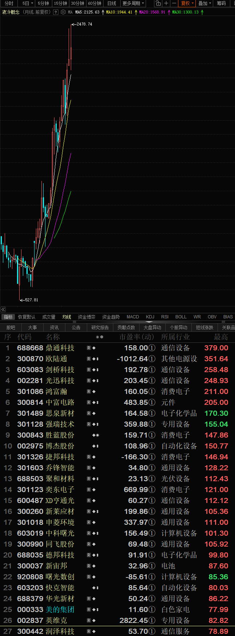Click stock code 301489
This screenshot has height=636, width=235.
click(30, 413)
